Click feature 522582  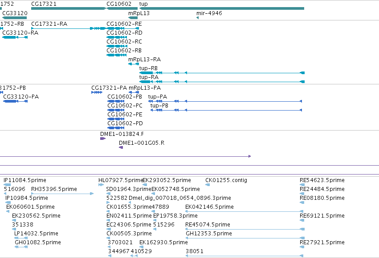coord(108,203)
